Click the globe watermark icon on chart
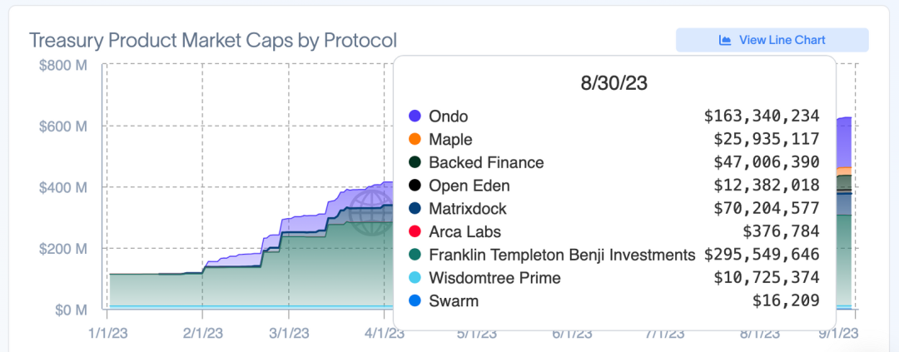 [x=370, y=212]
